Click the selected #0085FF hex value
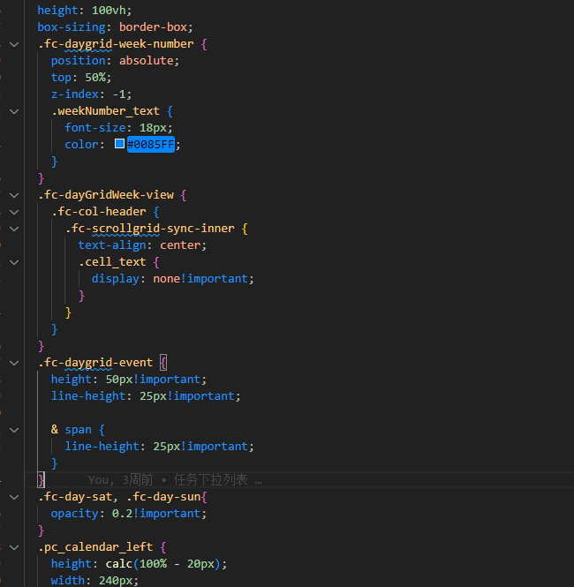 [x=151, y=144]
